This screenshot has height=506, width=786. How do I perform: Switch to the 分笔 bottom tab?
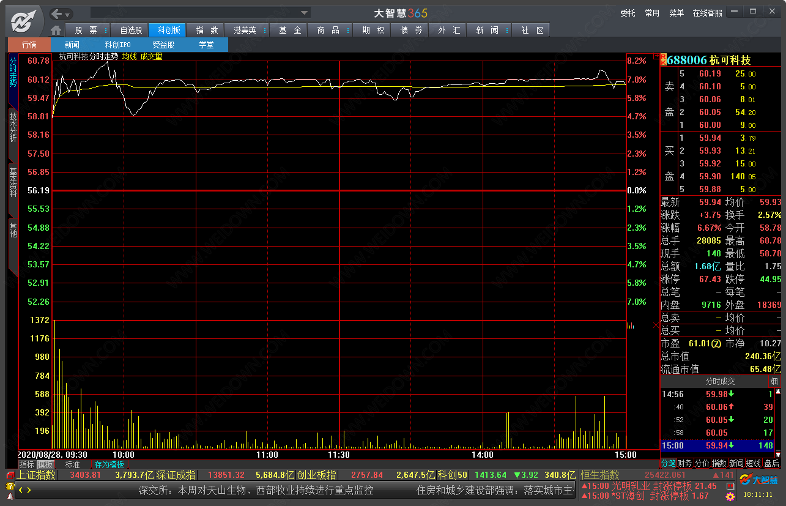(668, 464)
